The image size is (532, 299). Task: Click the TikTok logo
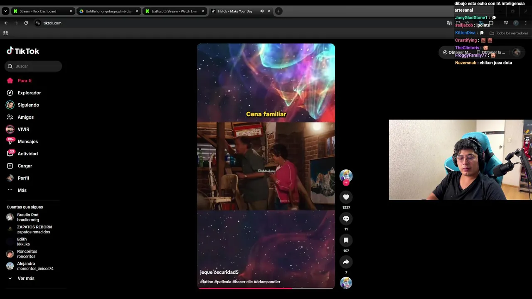point(23,51)
